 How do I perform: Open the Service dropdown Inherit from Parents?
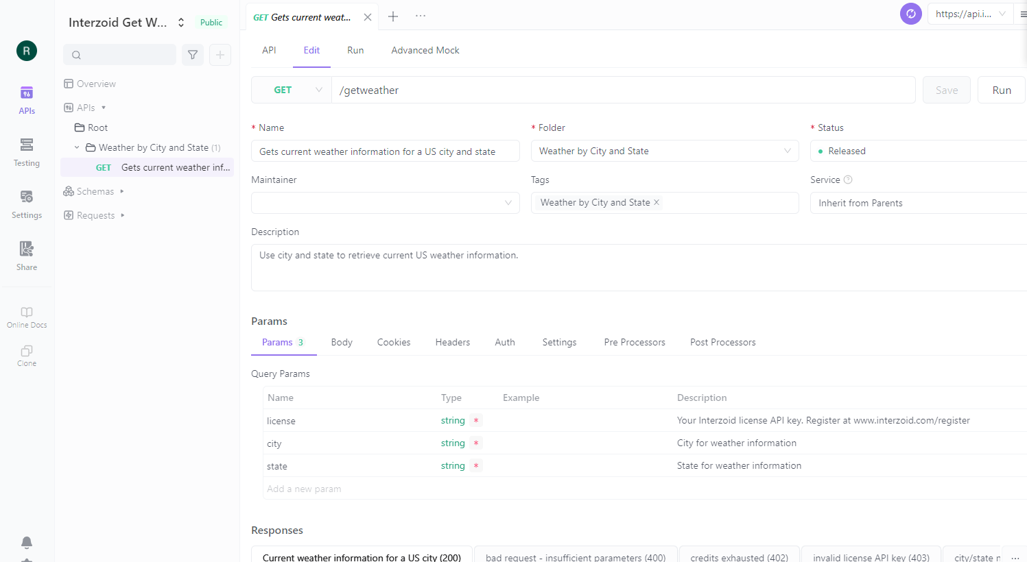click(919, 203)
